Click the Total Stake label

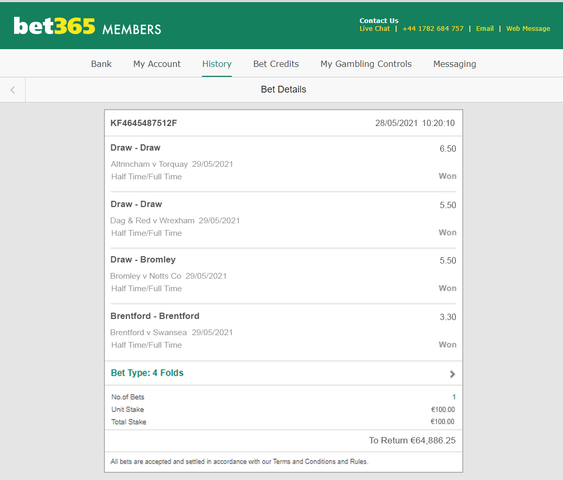click(129, 422)
